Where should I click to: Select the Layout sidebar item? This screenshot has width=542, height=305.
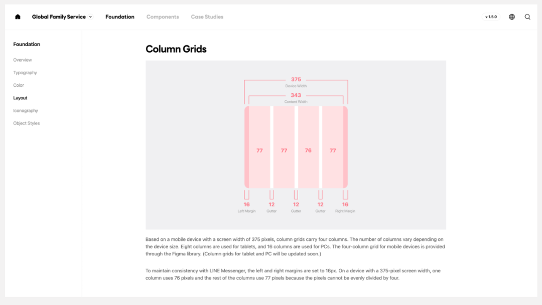click(21, 98)
